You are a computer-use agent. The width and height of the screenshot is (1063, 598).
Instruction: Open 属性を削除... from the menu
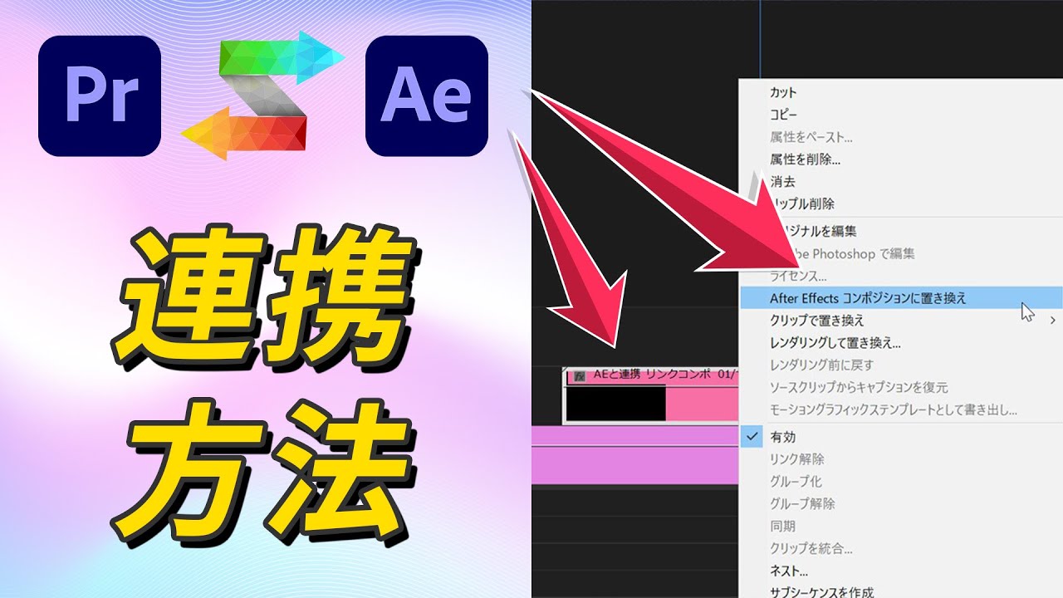click(805, 159)
